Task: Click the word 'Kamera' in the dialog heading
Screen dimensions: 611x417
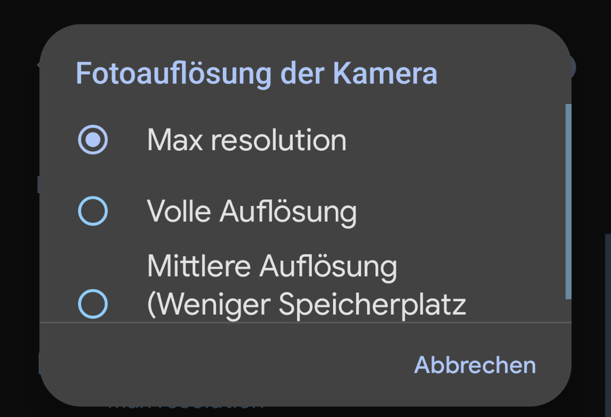Action: tap(385, 73)
